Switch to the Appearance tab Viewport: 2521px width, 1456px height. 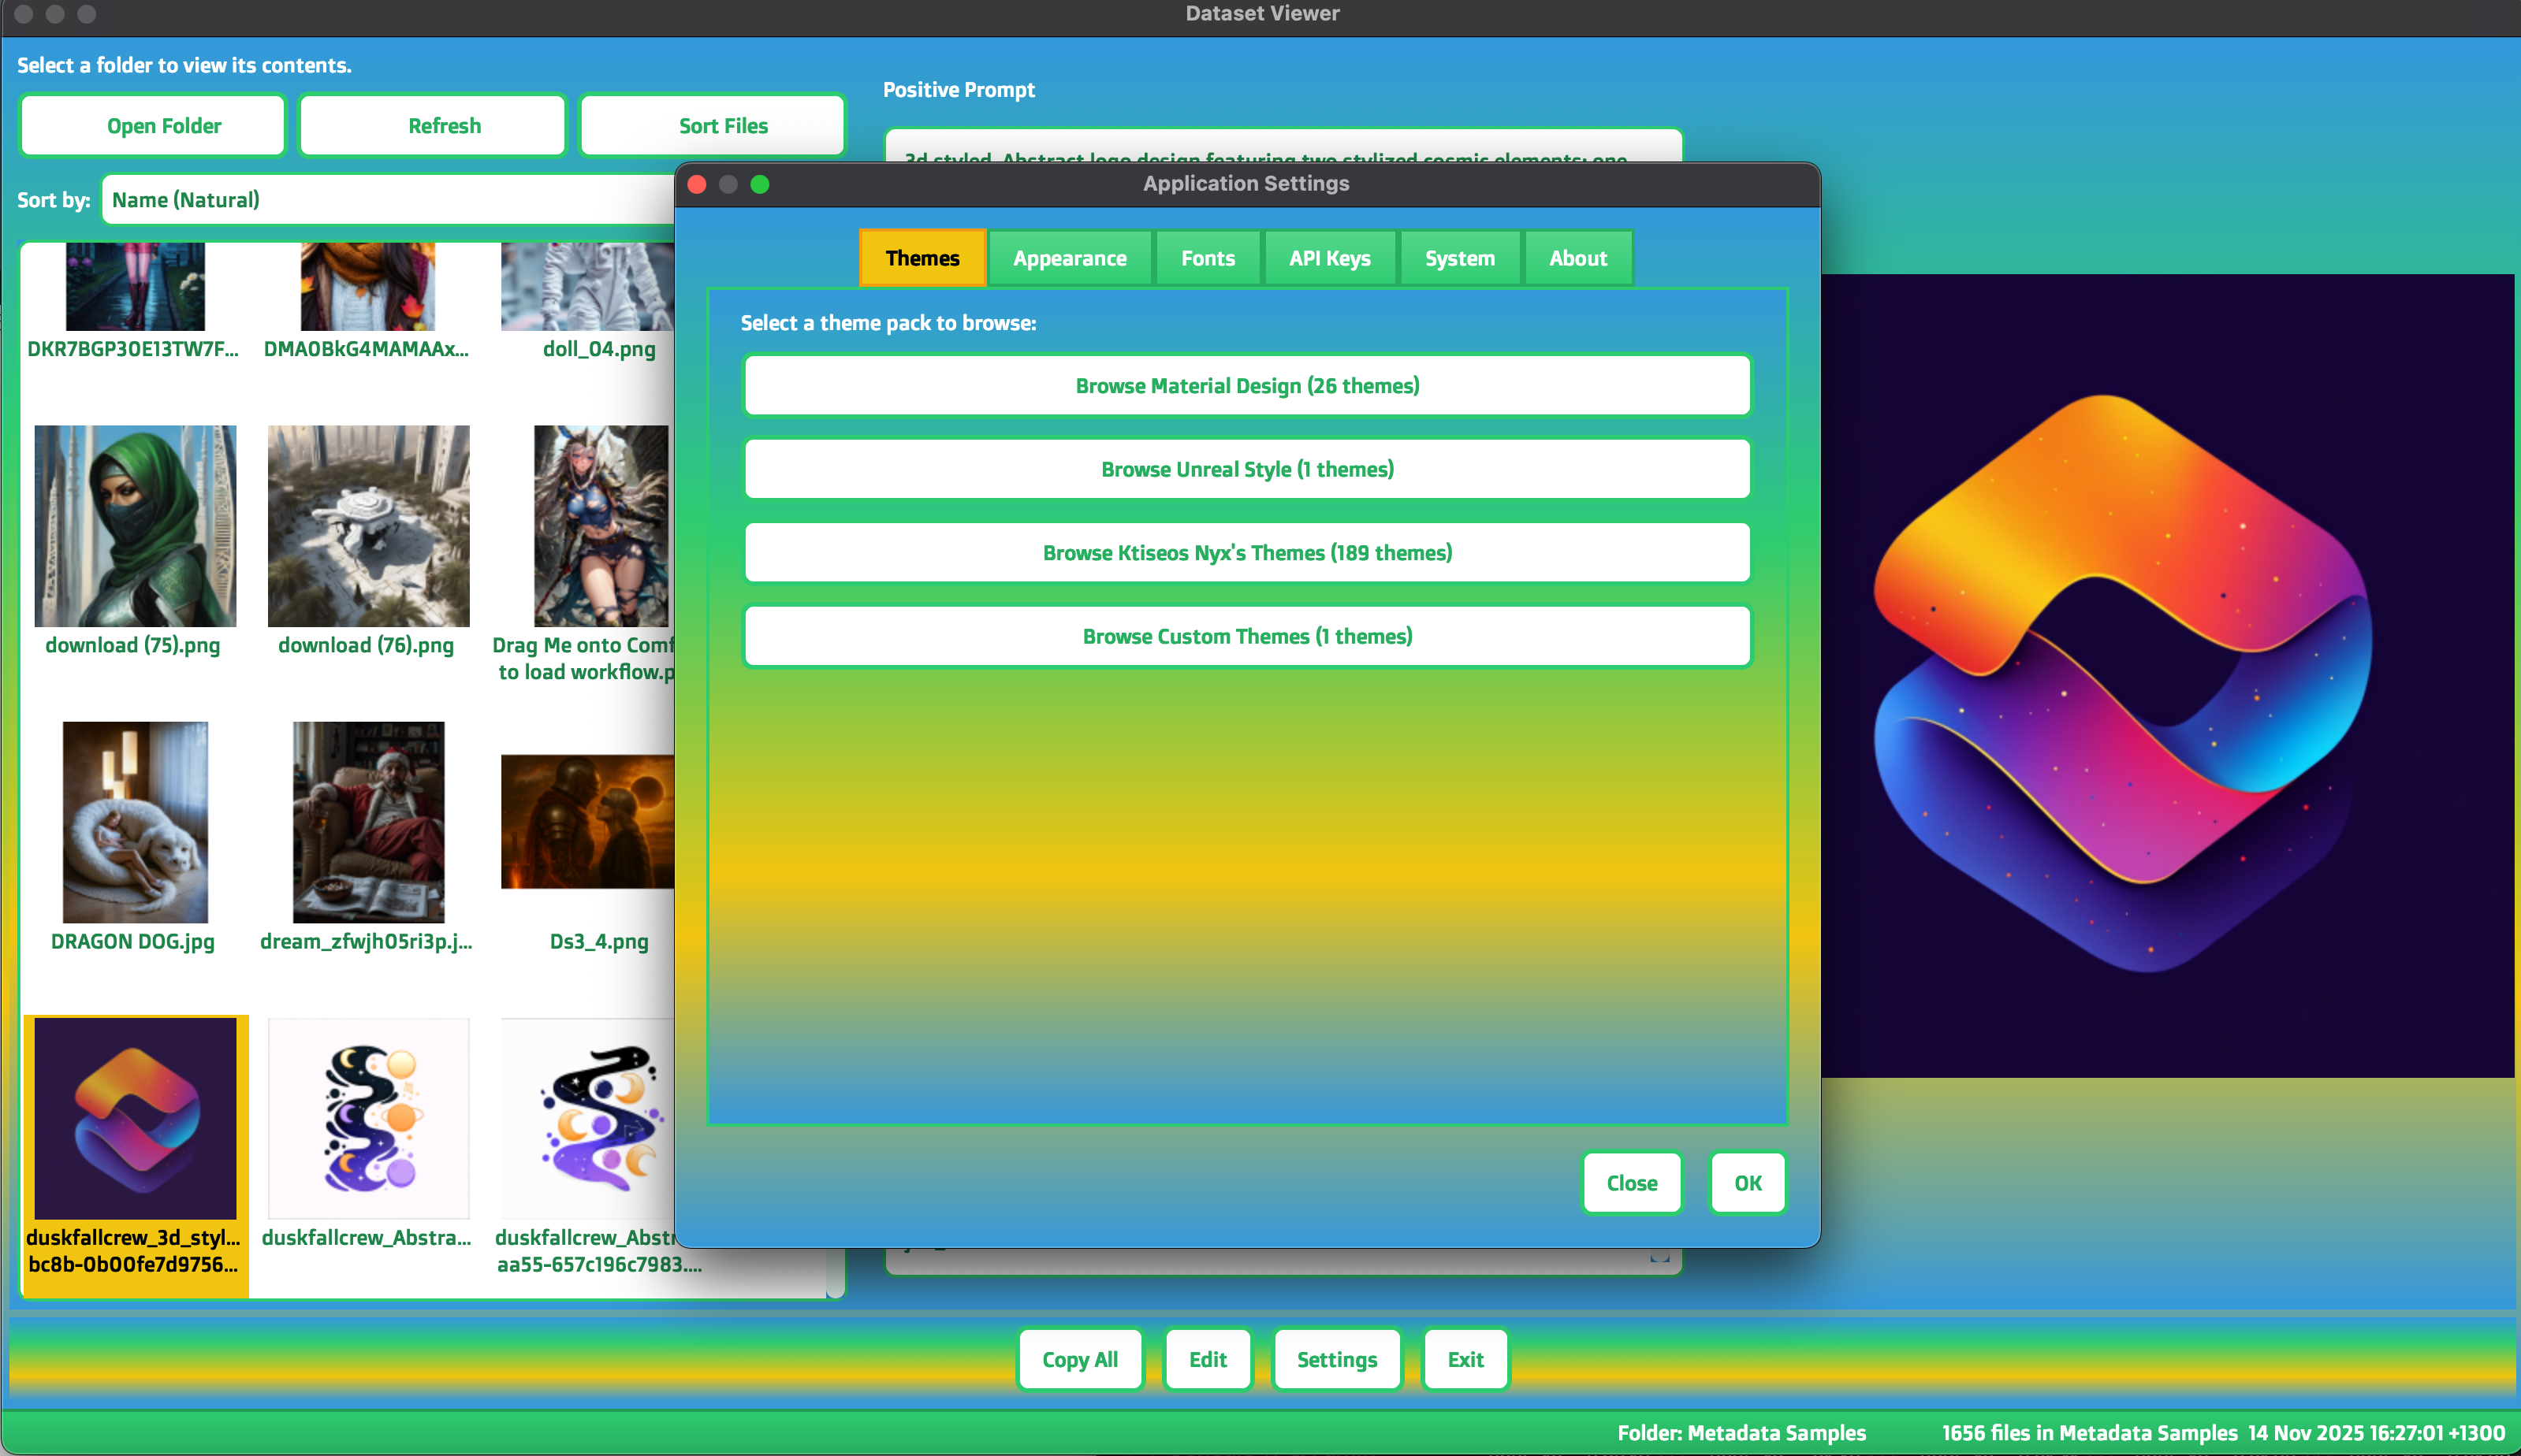point(1070,258)
